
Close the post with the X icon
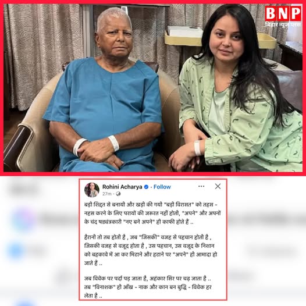218,186
